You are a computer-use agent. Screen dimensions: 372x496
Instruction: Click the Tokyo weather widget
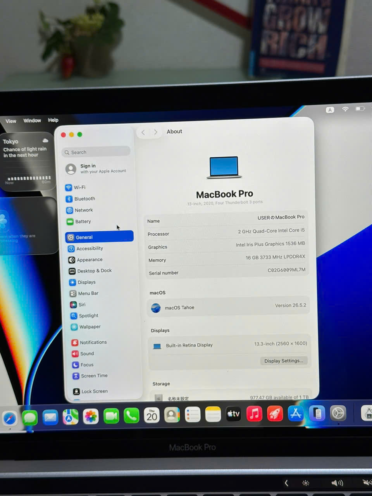pos(27,162)
